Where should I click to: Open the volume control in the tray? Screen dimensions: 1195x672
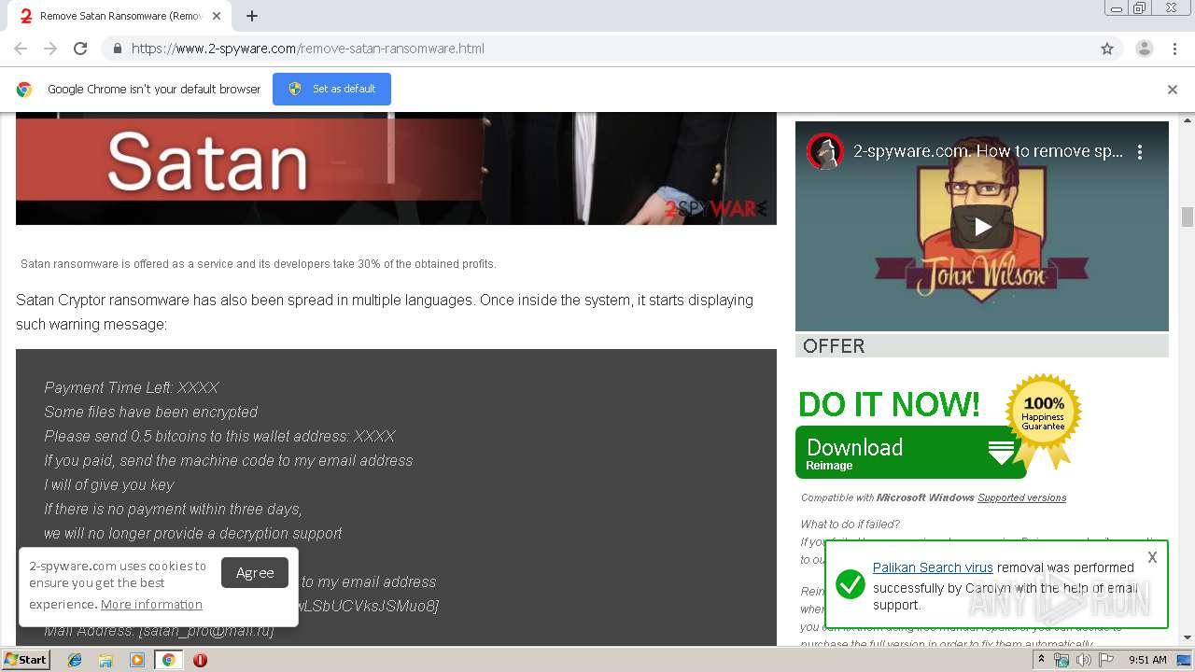(x=1083, y=660)
